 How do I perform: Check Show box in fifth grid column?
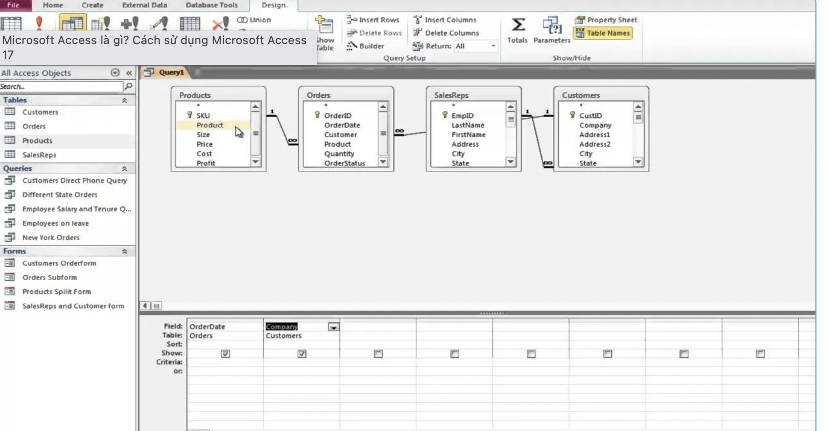pos(531,354)
